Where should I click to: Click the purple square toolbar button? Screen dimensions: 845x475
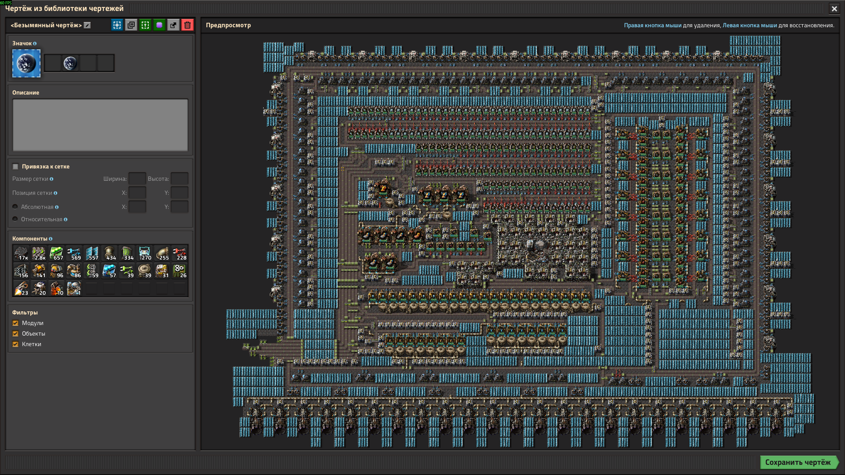[x=159, y=25]
